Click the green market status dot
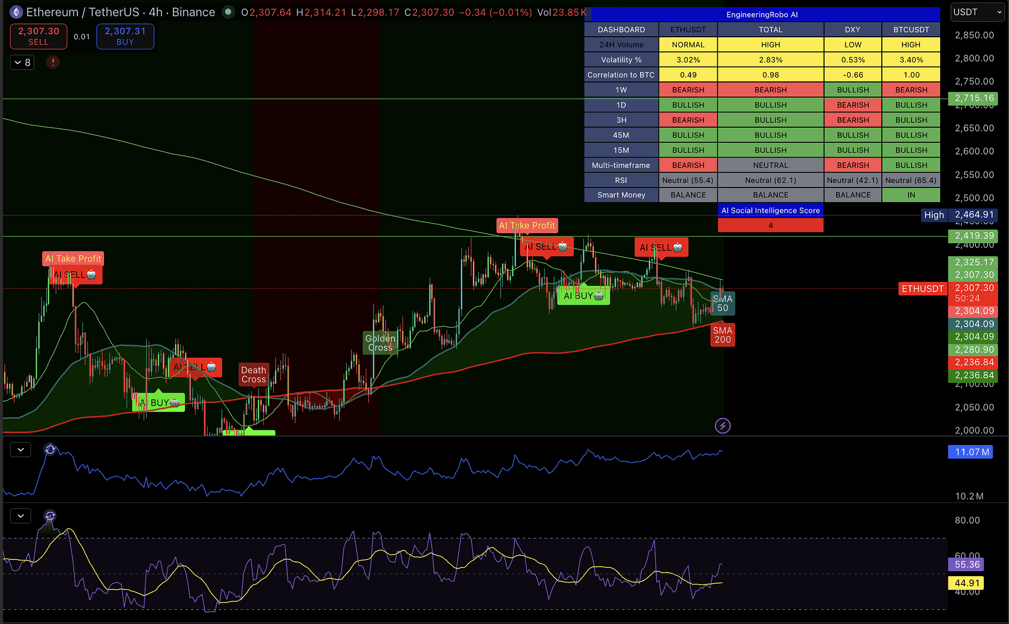 (228, 12)
